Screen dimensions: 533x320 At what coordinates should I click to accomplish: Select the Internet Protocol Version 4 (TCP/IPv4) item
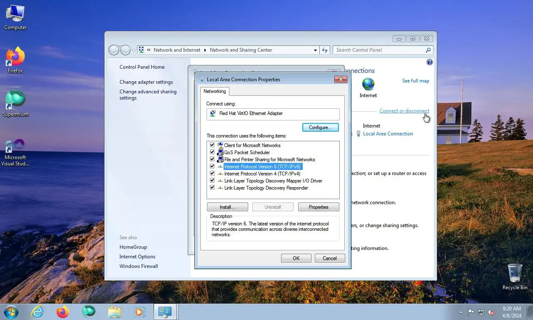click(262, 174)
